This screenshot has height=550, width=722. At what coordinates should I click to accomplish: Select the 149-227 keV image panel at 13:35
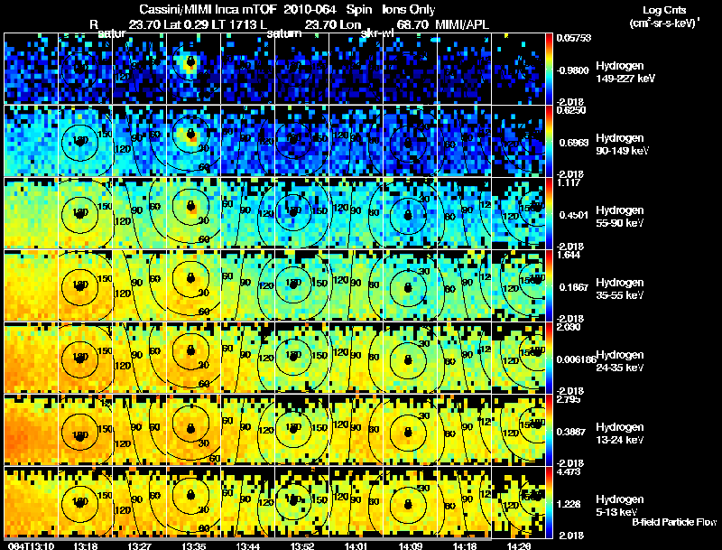[194, 69]
